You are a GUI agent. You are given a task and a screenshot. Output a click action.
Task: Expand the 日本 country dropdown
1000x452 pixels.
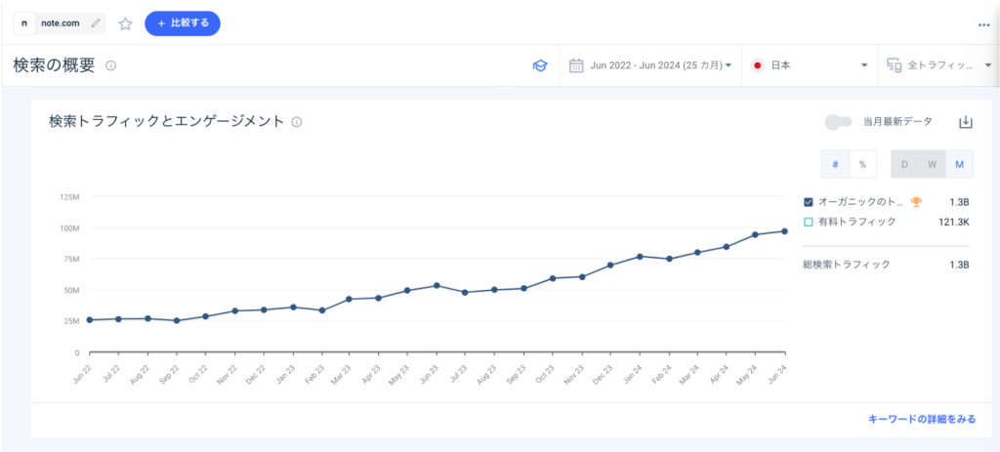pyautogui.click(x=810, y=66)
